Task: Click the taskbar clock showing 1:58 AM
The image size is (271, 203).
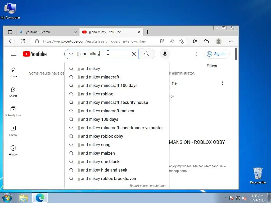Action: pyautogui.click(x=258, y=198)
